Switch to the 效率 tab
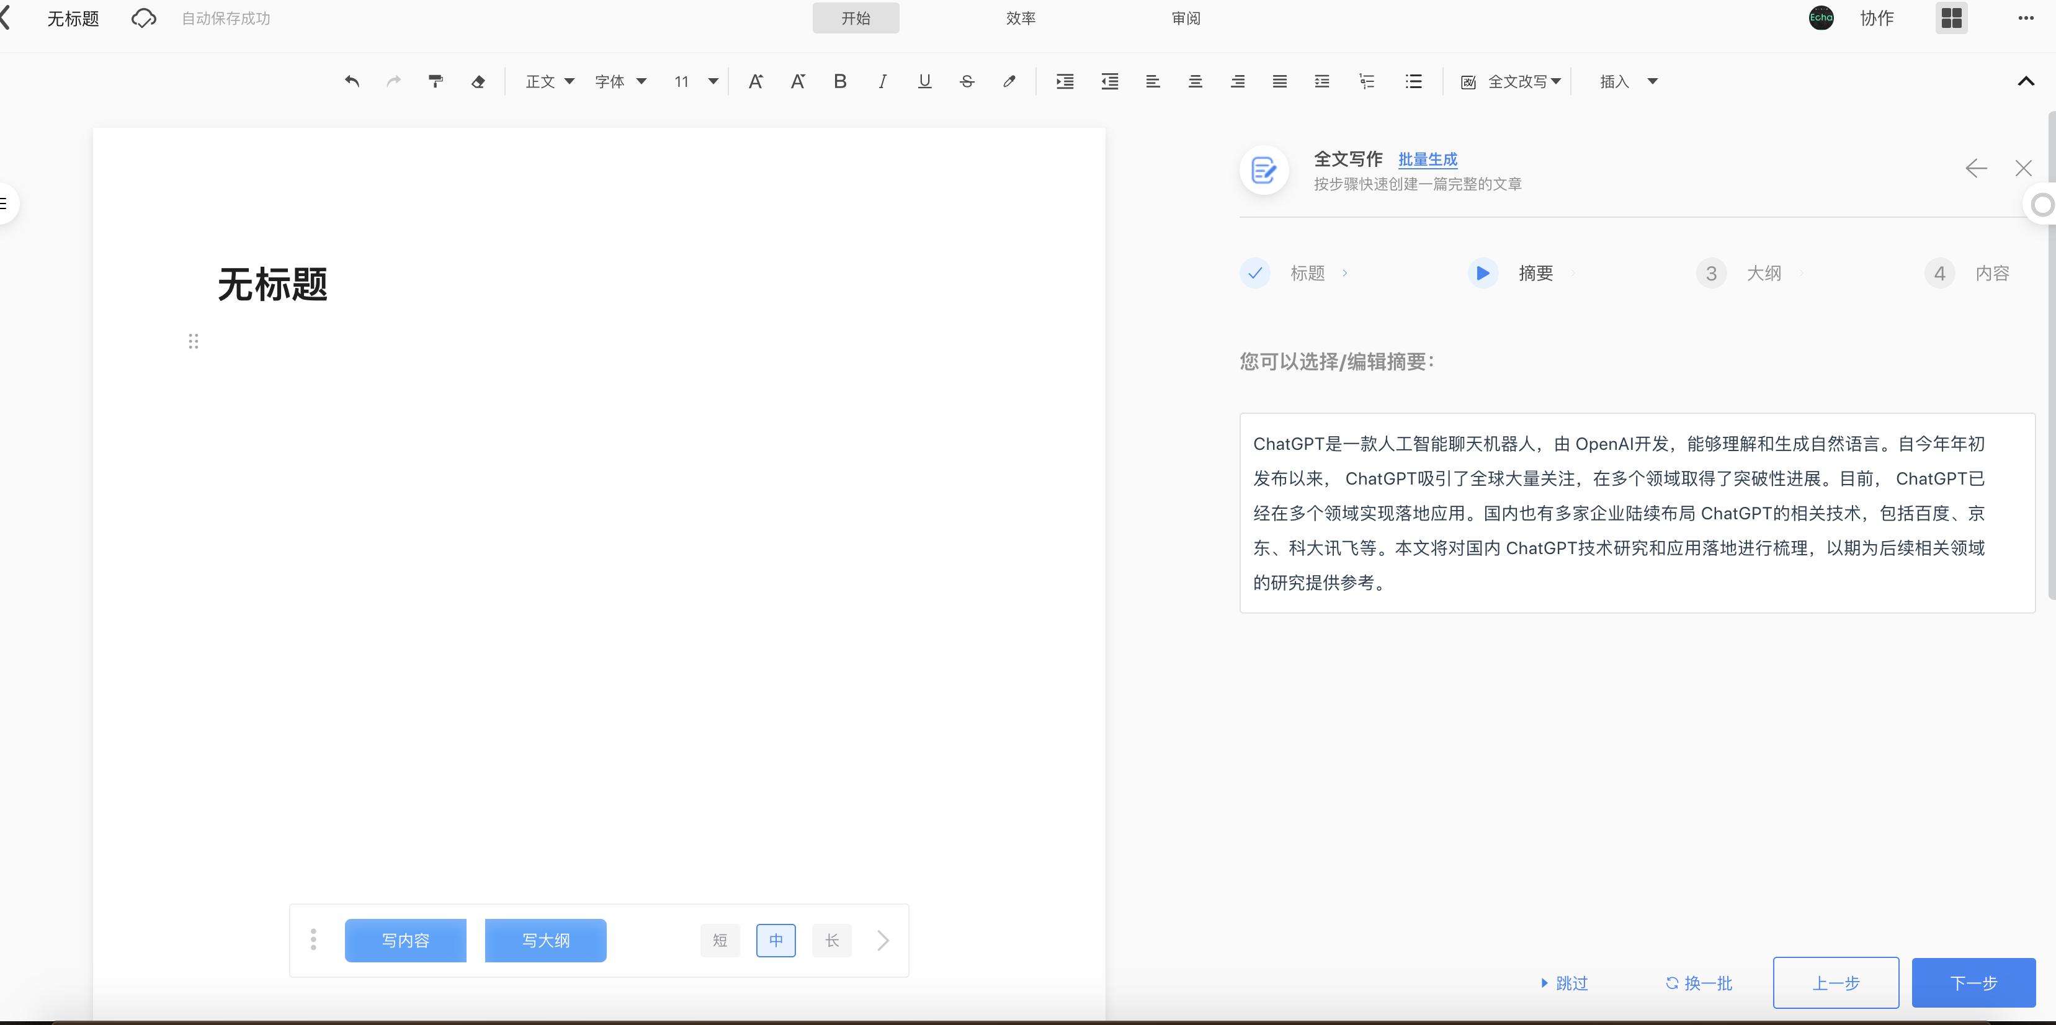 click(1020, 17)
